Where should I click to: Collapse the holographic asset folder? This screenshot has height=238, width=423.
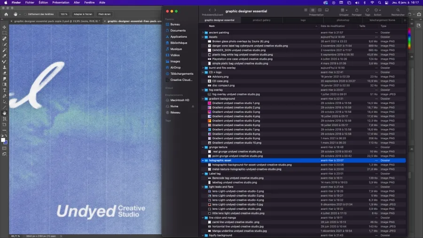203,160
